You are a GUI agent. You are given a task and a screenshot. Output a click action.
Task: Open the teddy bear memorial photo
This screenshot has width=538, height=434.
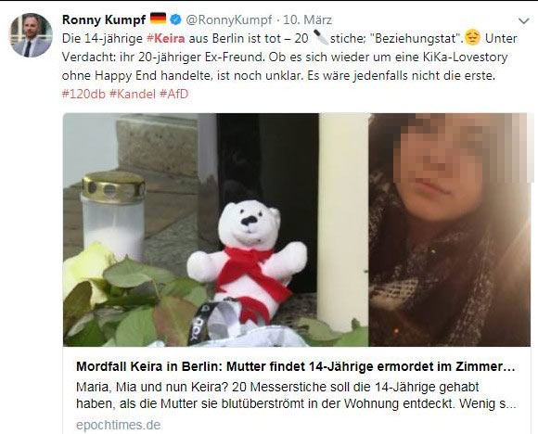pos(216,230)
